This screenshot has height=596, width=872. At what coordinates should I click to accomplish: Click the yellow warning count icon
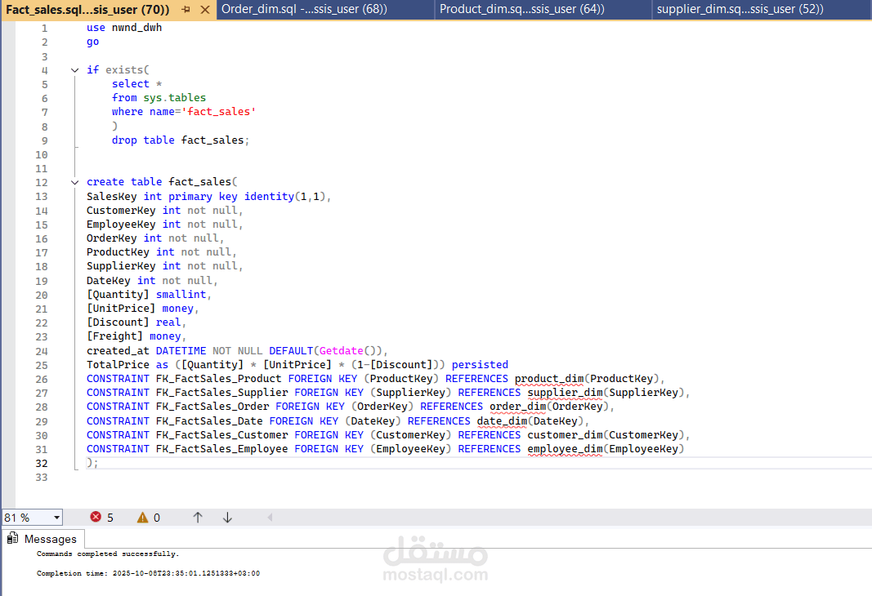(143, 518)
